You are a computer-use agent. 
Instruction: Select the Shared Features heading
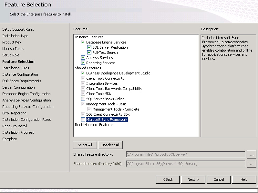88,68
